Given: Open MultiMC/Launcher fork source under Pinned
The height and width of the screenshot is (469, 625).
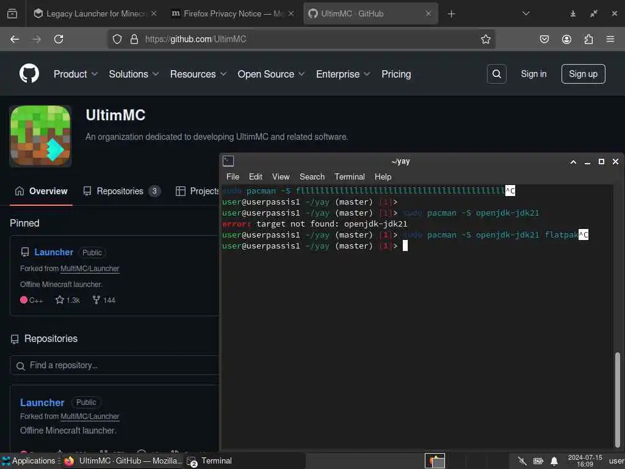Looking at the screenshot, I should [90, 269].
